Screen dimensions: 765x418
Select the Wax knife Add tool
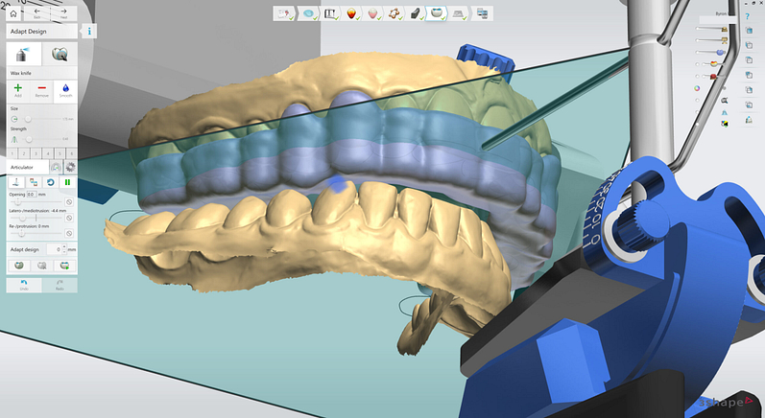[18, 89]
